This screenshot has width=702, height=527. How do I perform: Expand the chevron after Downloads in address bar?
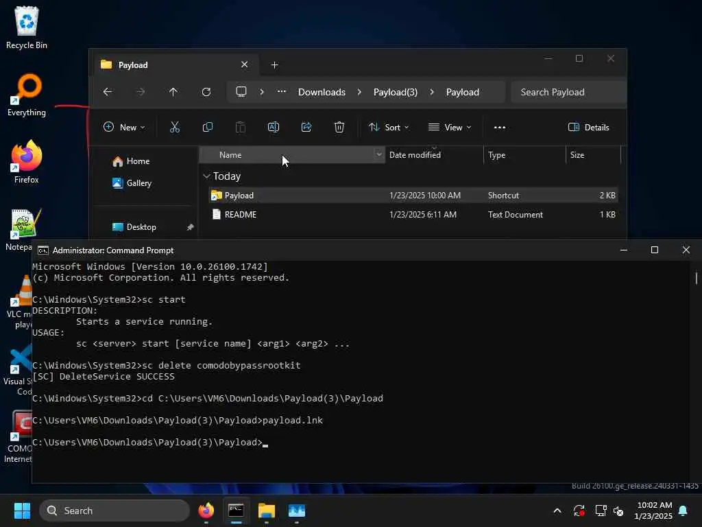[x=359, y=92]
